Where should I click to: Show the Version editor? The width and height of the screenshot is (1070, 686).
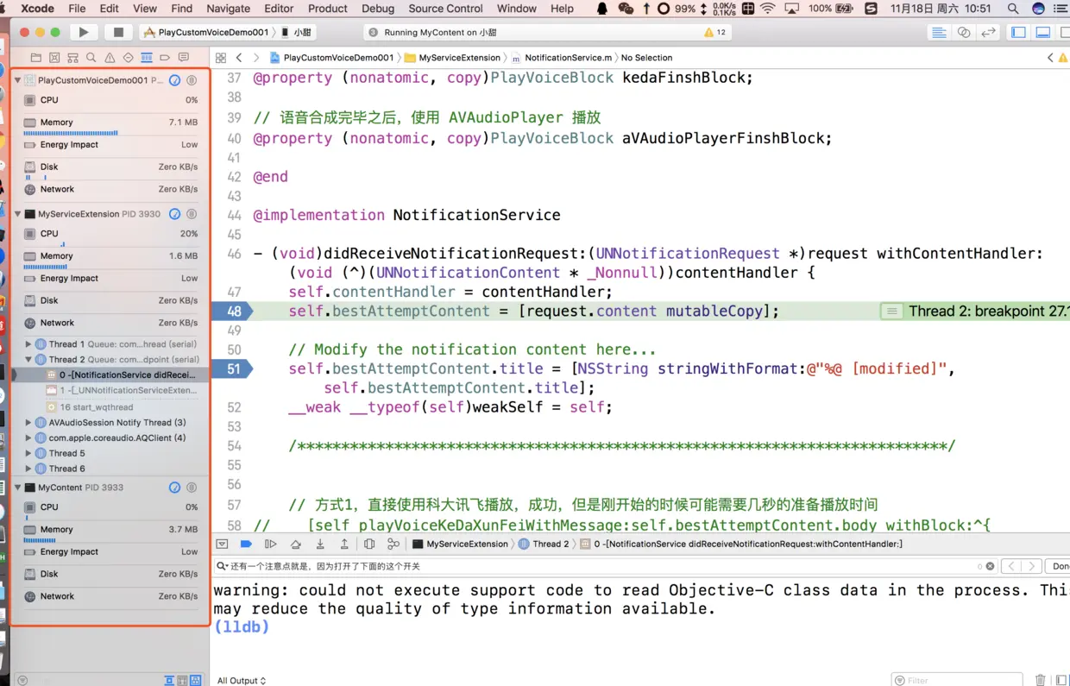(989, 32)
